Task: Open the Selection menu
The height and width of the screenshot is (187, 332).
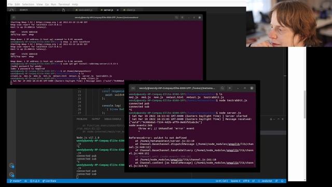Action: pyautogui.click(x=28, y=4)
